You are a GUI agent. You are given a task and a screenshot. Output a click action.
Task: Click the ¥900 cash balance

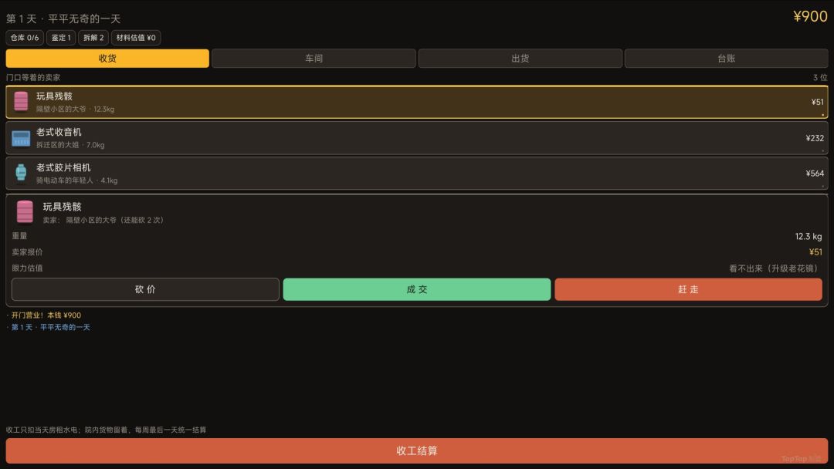[x=810, y=16]
